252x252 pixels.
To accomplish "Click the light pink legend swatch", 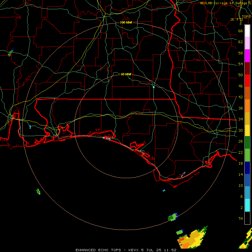I will tap(247, 43).
